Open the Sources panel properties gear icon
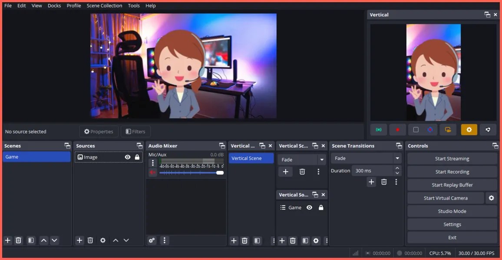Viewport: 502px width, 260px height. click(x=103, y=240)
